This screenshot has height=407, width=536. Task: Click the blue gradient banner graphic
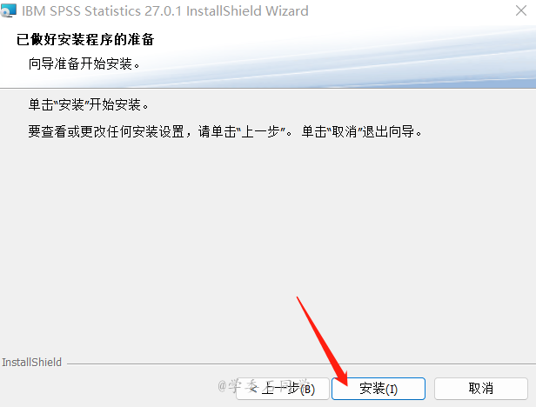(x=342, y=57)
